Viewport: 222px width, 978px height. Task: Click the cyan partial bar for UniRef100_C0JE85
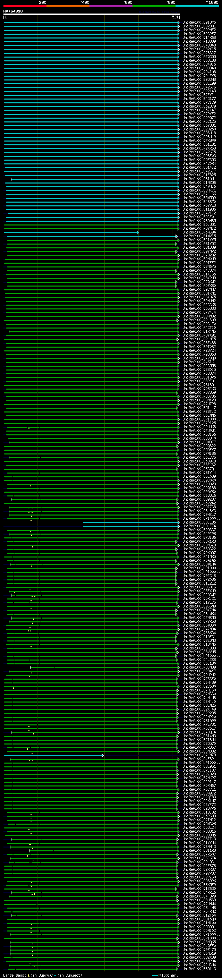click(x=131, y=522)
